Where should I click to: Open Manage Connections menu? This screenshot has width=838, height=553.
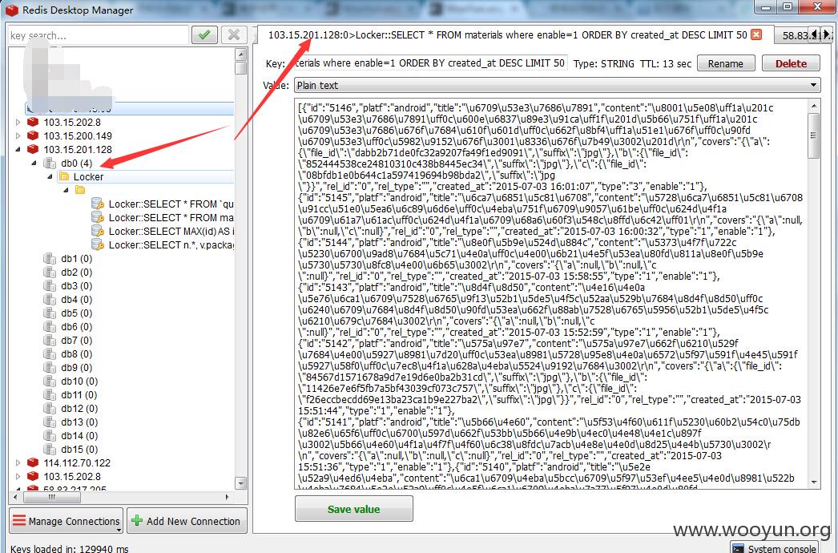[66, 521]
